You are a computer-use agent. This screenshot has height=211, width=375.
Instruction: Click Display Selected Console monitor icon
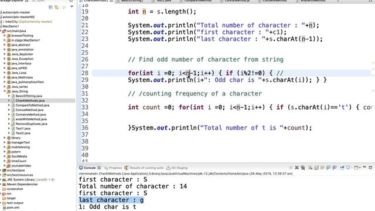tap(348, 168)
